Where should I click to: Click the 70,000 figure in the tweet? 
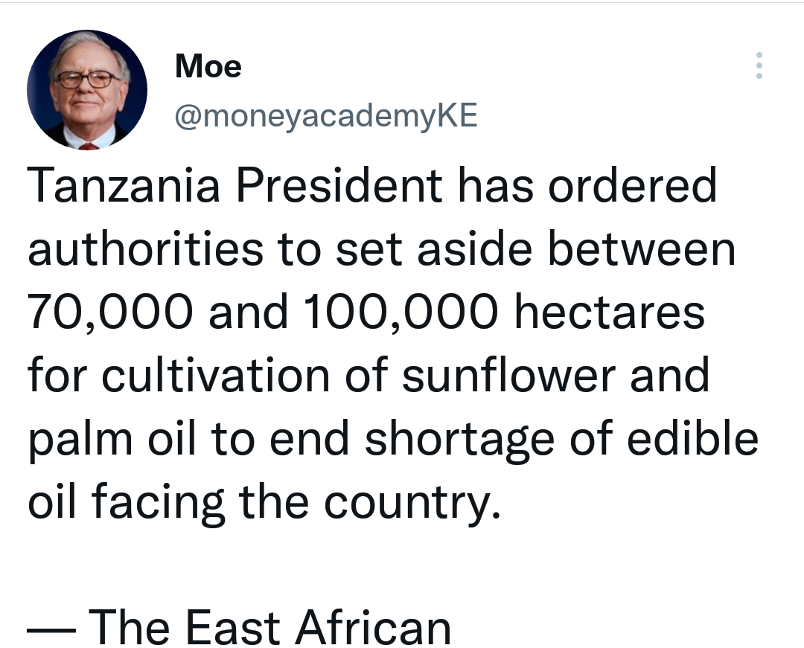click(x=111, y=312)
